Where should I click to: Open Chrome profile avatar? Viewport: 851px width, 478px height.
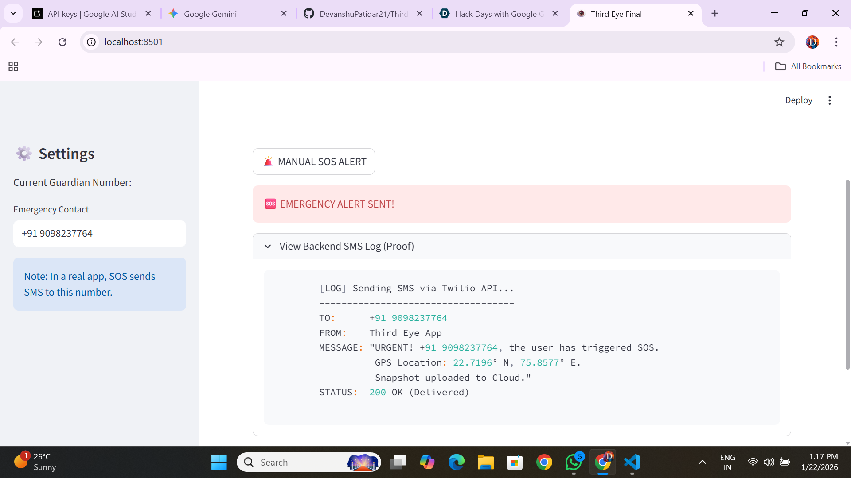[812, 42]
